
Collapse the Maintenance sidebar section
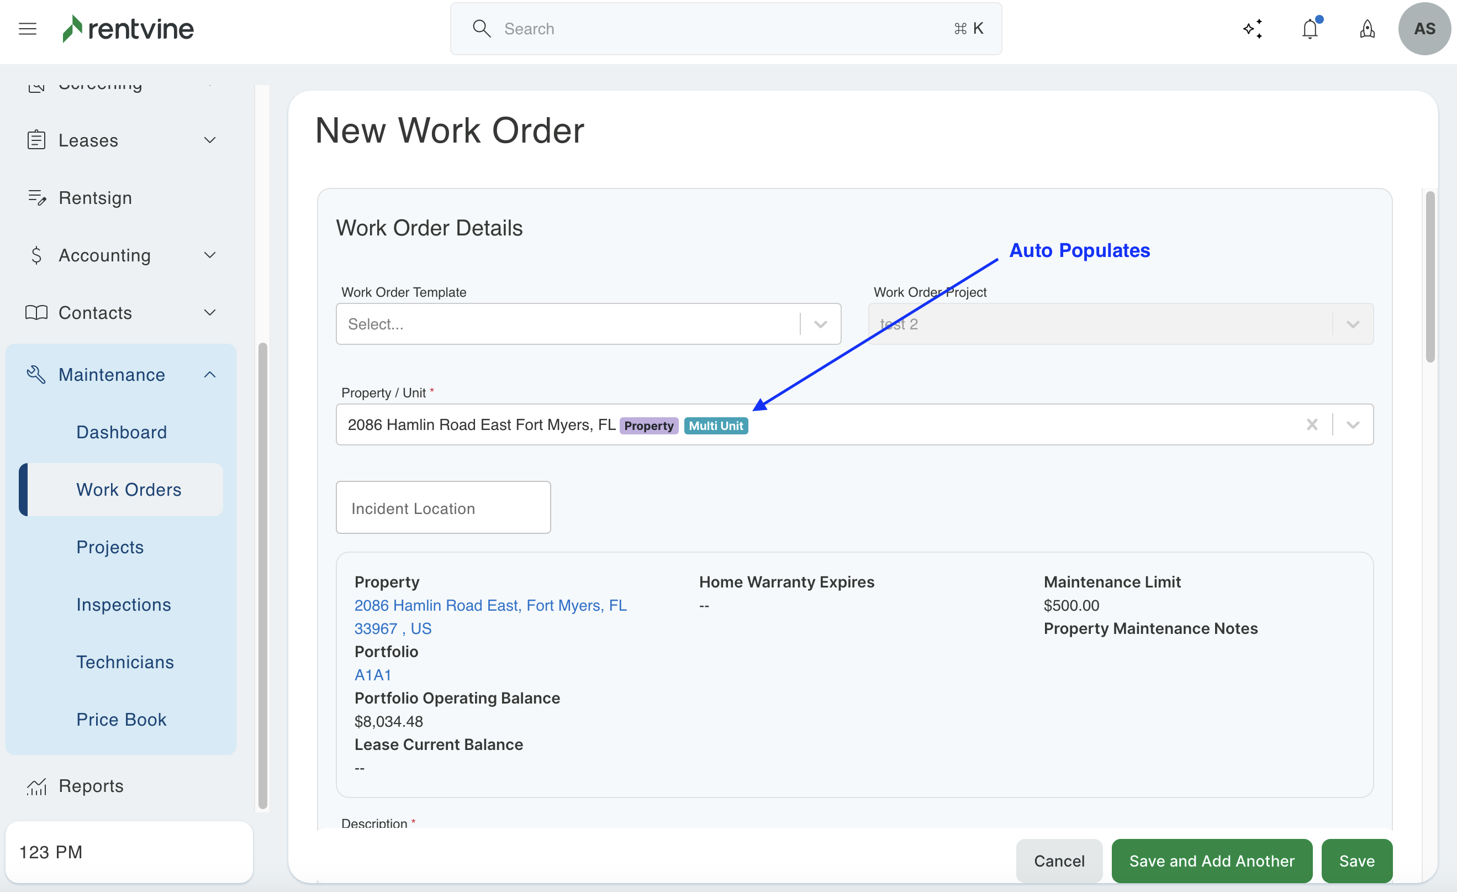209,374
